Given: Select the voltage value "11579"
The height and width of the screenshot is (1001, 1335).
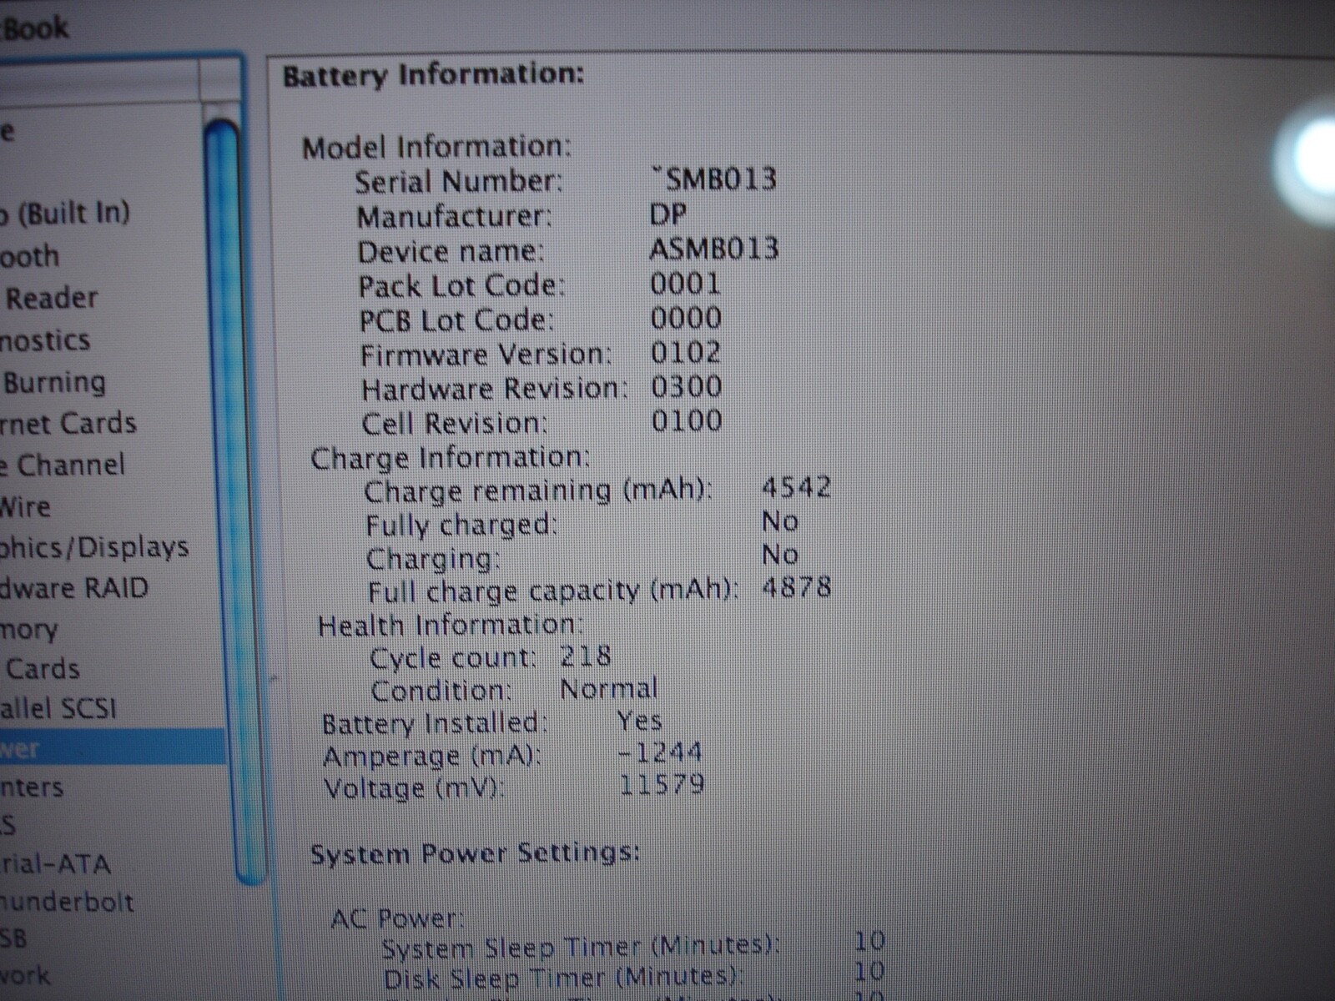Looking at the screenshot, I should (662, 785).
